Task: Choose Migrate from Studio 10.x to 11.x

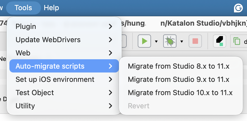Action: pos(181,92)
